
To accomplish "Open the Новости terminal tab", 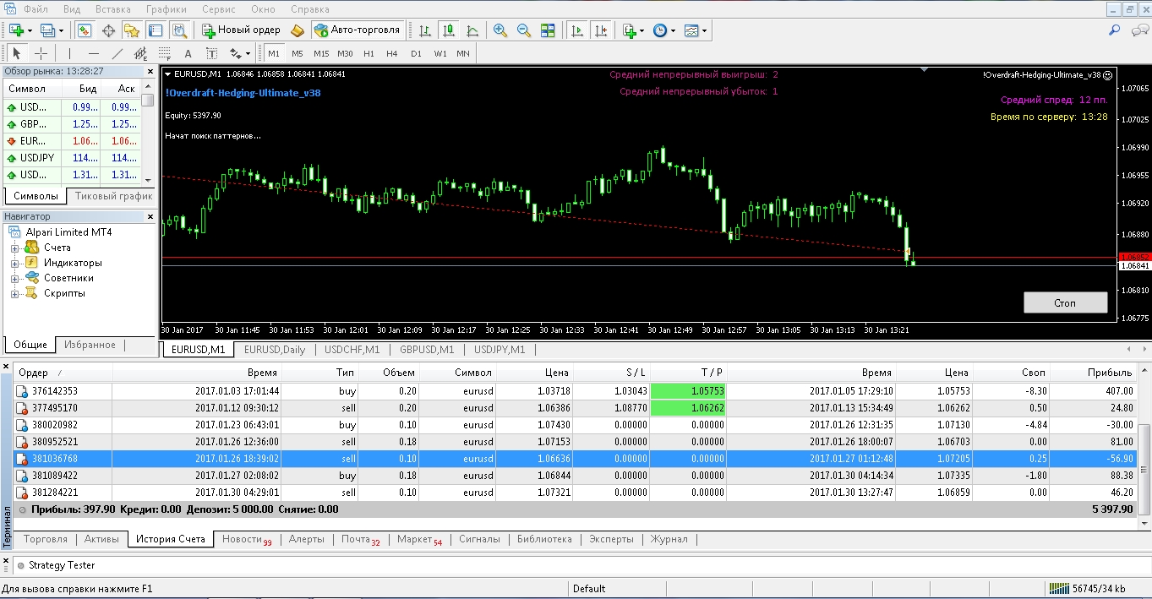I will [x=247, y=539].
